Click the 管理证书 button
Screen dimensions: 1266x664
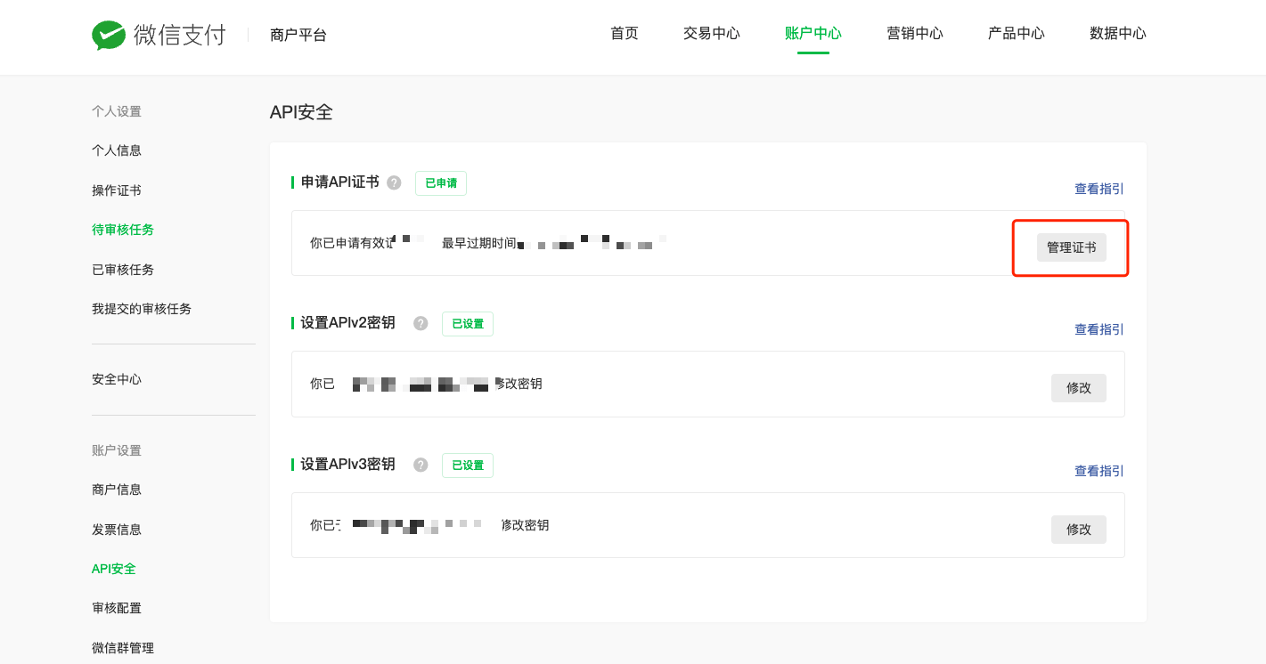1071,247
